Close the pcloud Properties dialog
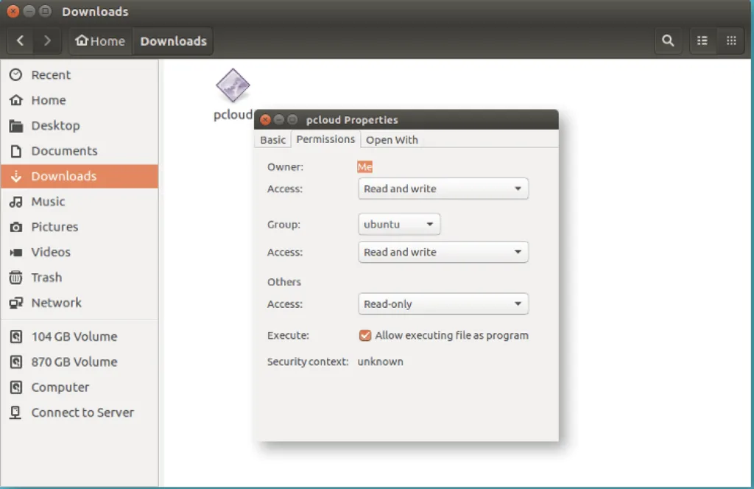Screen dimensions: 754x489 point(266,120)
